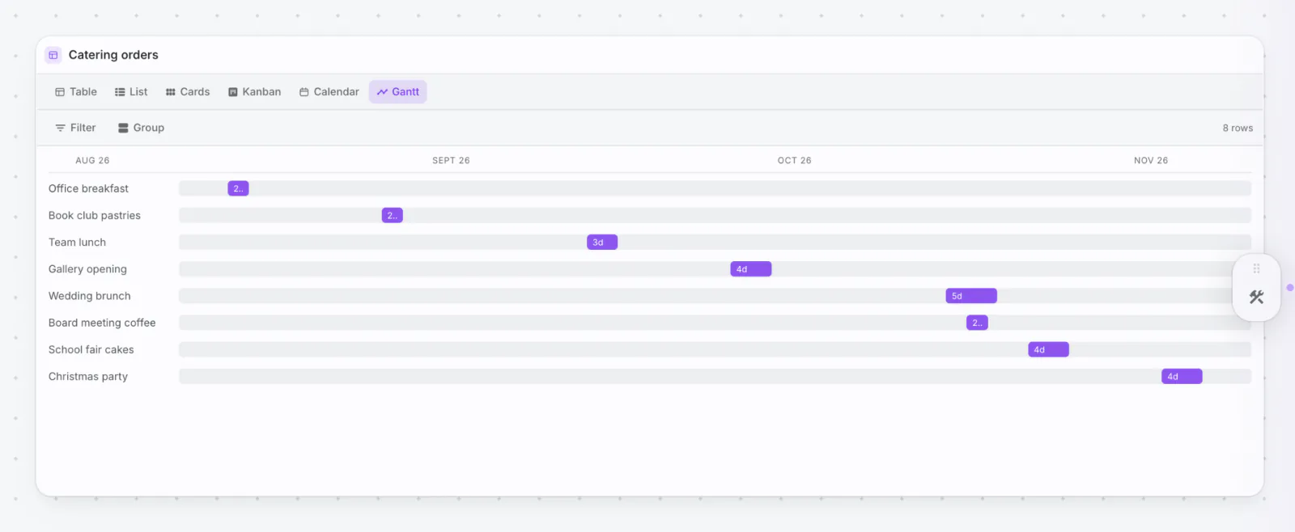1295x532 pixels.
Task: Switch to the Kanban view tab
Action: click(255, 92)
